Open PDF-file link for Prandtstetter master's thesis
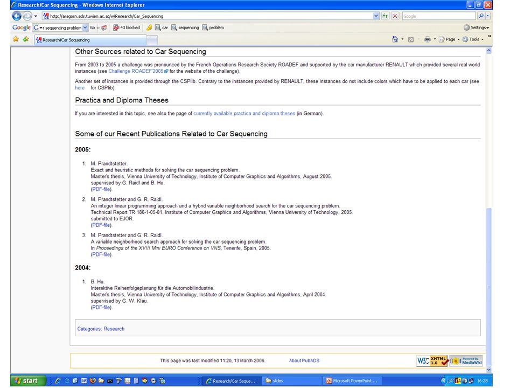Image resolution: width=517 pixels, height=388 pixels. tap(101, 189)
